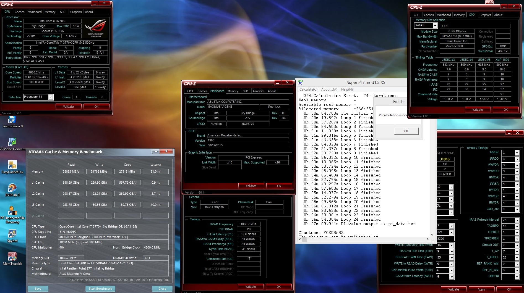The width and height of the screenshot is (524, 293).
Task: Click the Loop 24 finished line
Action: (342, 220)
